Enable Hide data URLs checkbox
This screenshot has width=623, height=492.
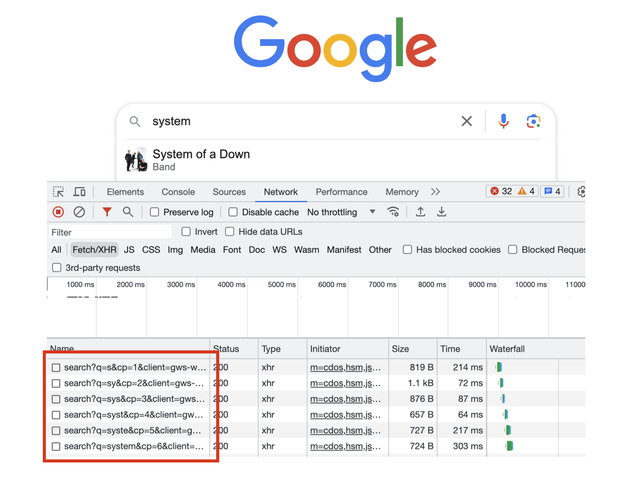pos(230,232)
